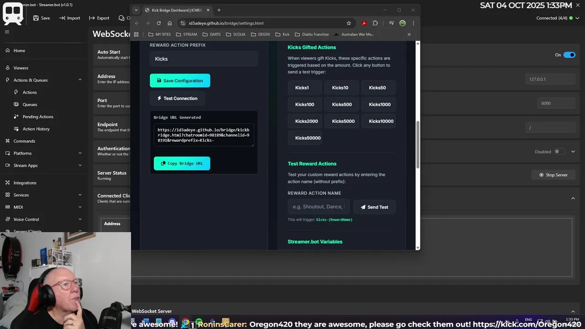Expand the Services sidebar group
Viewport: 585px width, 329px height.
coord(80,195)
